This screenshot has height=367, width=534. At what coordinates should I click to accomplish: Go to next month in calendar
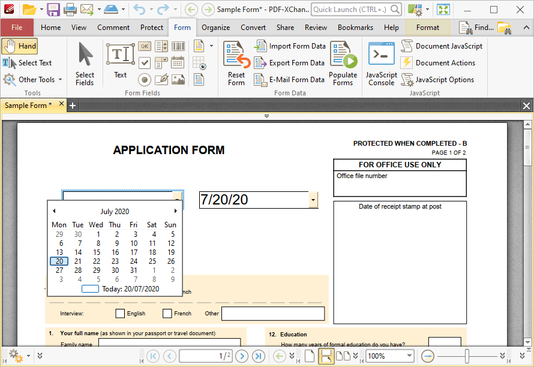pos(175,211)
